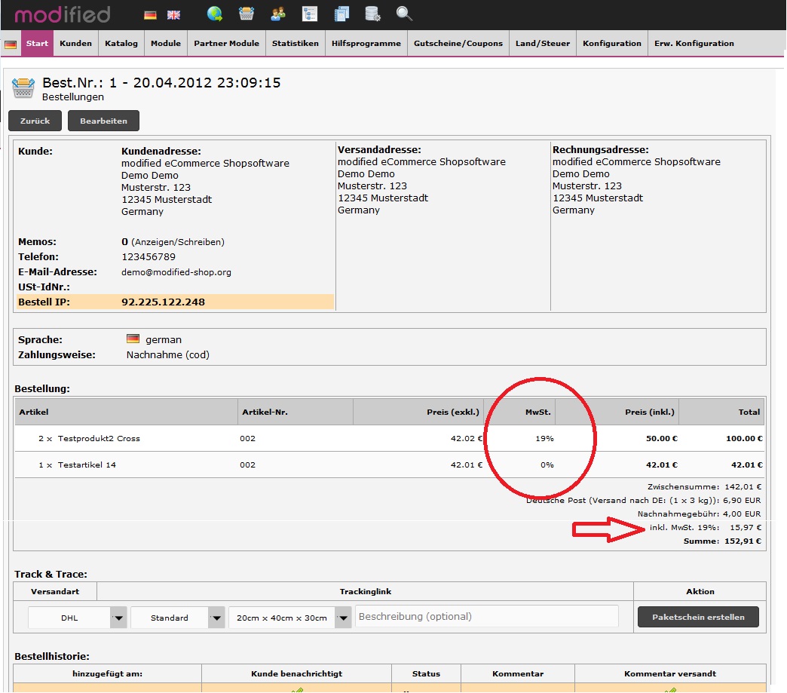
Task: Click the German flag language icon in header
Action: tap(151, 15)
